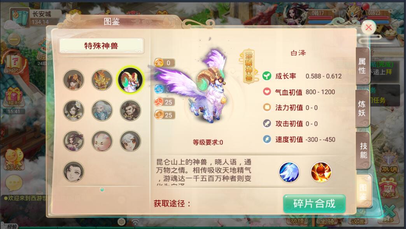Select the flaming golden beast portrait

point(102,79)
